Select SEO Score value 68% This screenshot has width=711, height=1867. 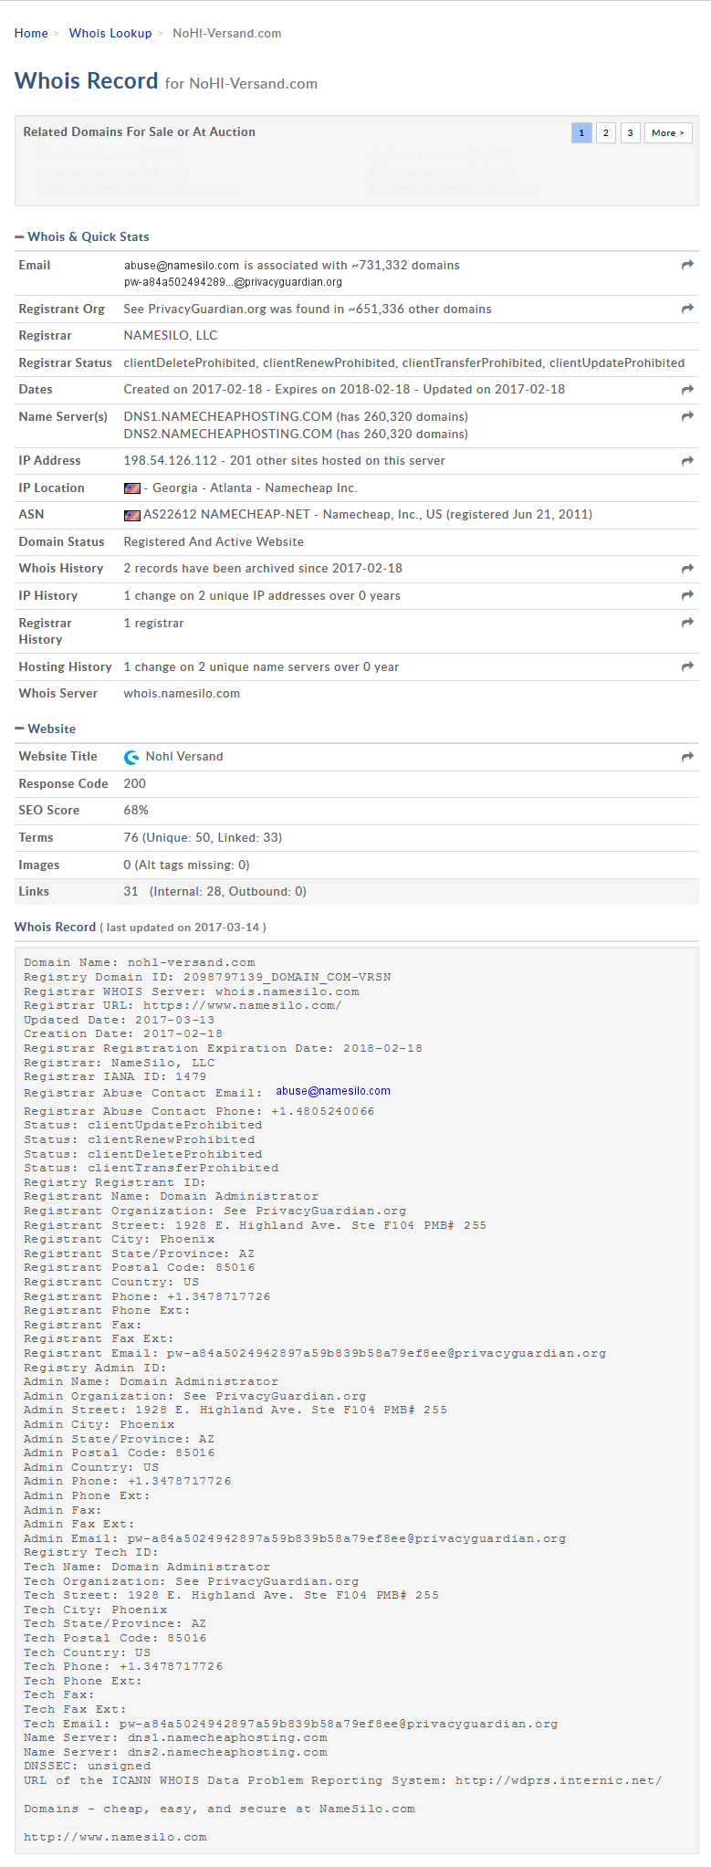tap(136, 811)
